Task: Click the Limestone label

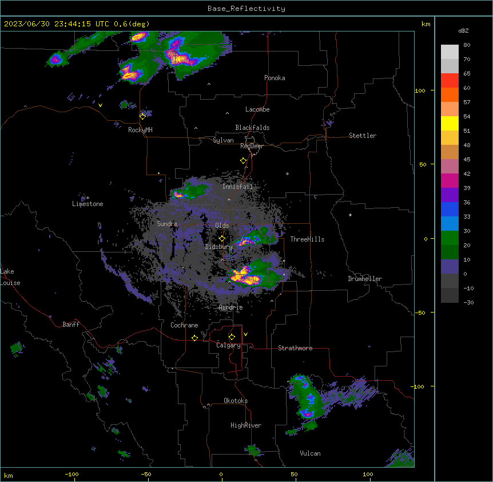Action: pyautogui.click(x=88, y=204)
